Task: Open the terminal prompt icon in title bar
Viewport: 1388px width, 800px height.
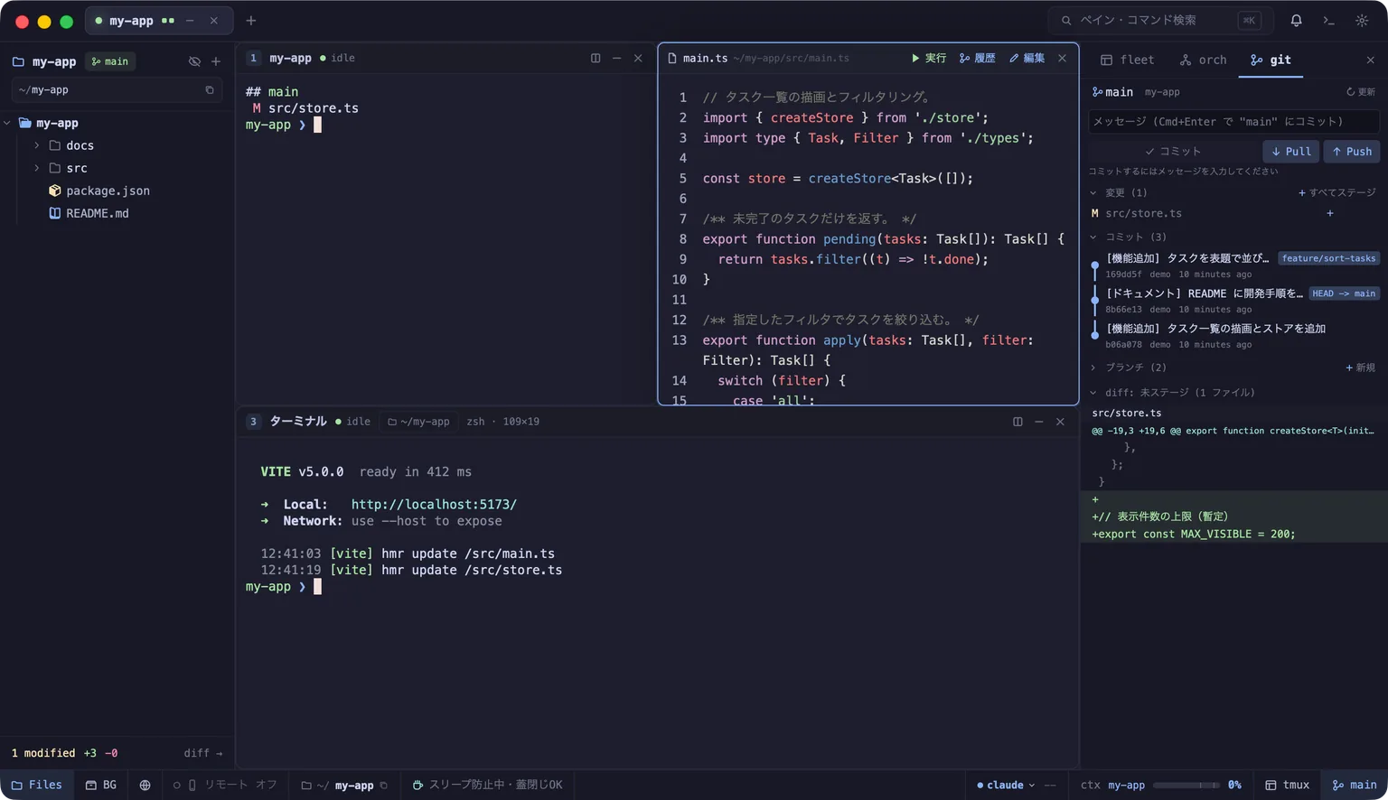Action: click(x=1328, y=20)
